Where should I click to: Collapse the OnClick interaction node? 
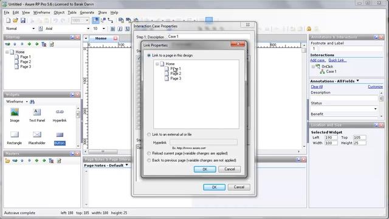pyautogui.click(x=313, y=66)
